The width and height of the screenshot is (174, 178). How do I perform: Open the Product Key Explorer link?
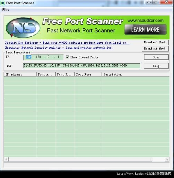(67, 43)
